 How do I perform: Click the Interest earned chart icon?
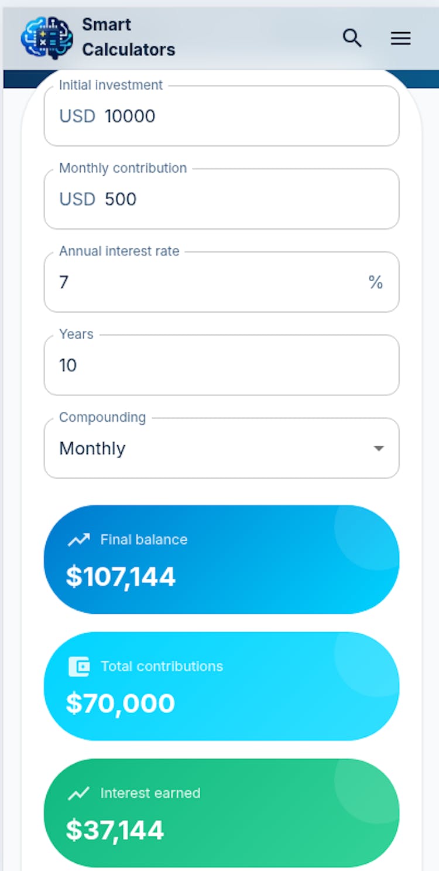pos(78,793)
